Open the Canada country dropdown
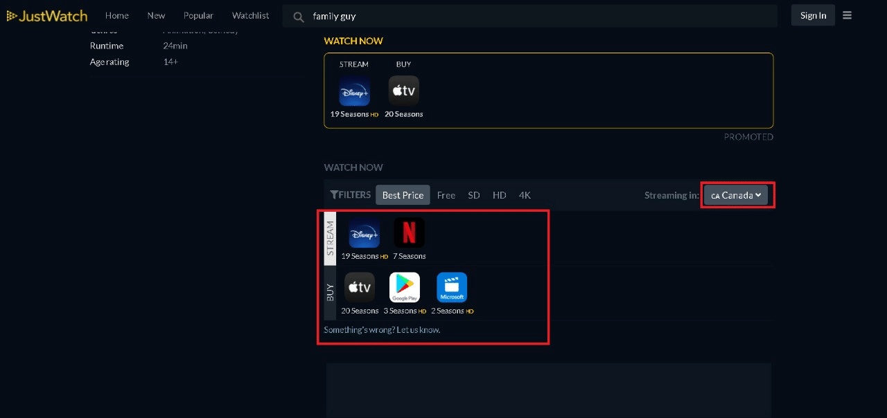887x418 pixels. coord(736,195)
